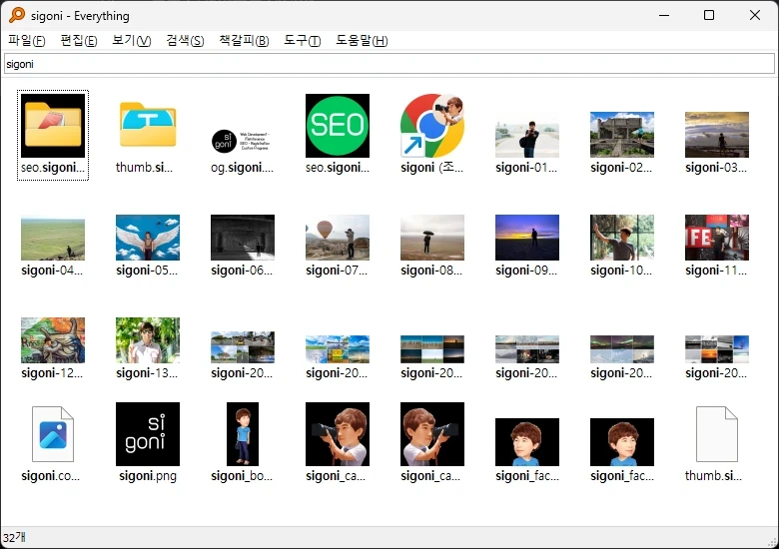Select the sigoni-07 hot air balloon thumbnail

point(338,238)
